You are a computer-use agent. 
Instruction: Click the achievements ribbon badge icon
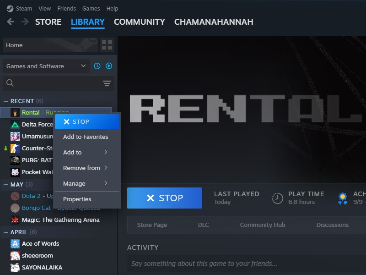343,198
